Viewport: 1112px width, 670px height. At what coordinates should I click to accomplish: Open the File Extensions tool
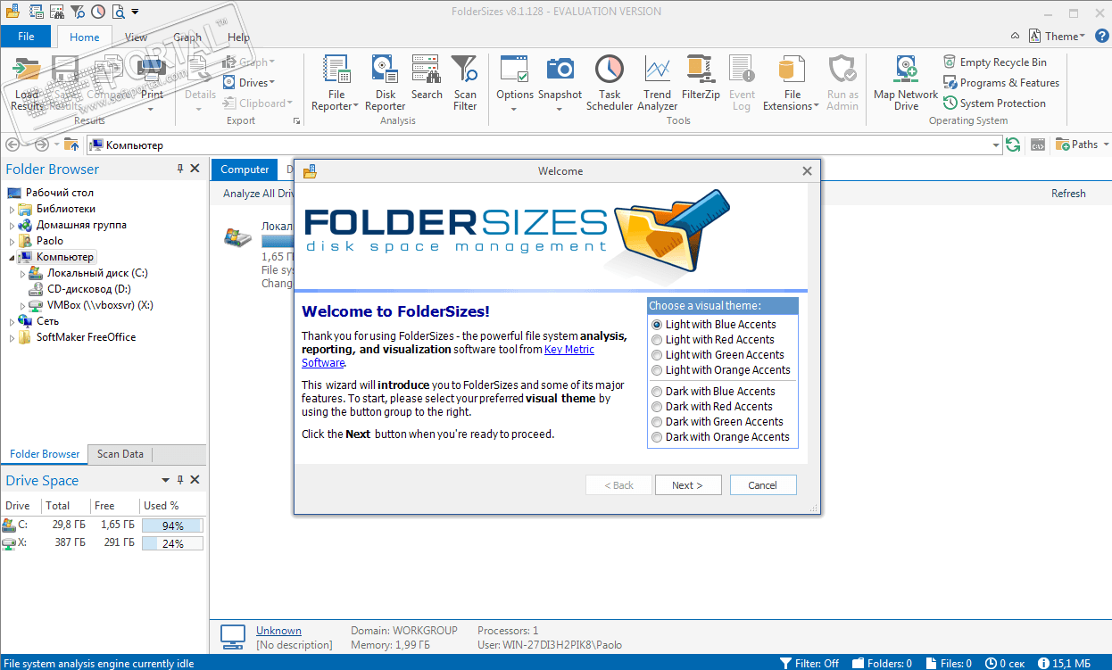coord(792,83)
